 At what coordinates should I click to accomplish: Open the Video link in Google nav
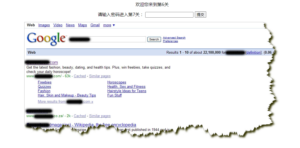click(58, 25)
